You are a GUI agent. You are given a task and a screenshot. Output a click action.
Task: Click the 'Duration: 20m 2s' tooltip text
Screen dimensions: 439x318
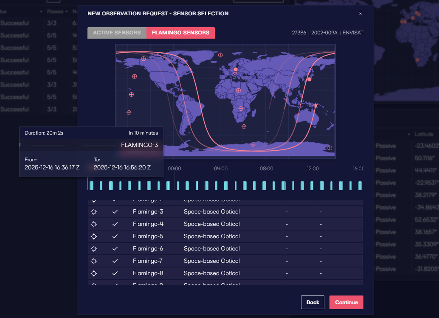pos(44,133)
